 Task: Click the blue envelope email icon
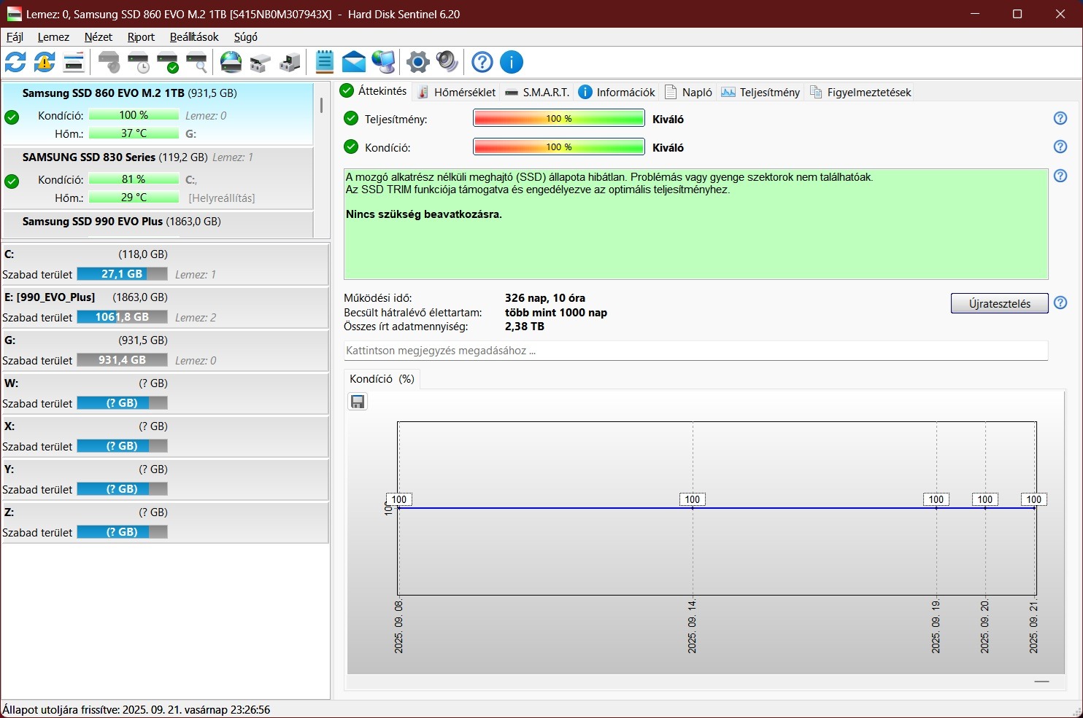pyautogui.click(x=354, y=63)
